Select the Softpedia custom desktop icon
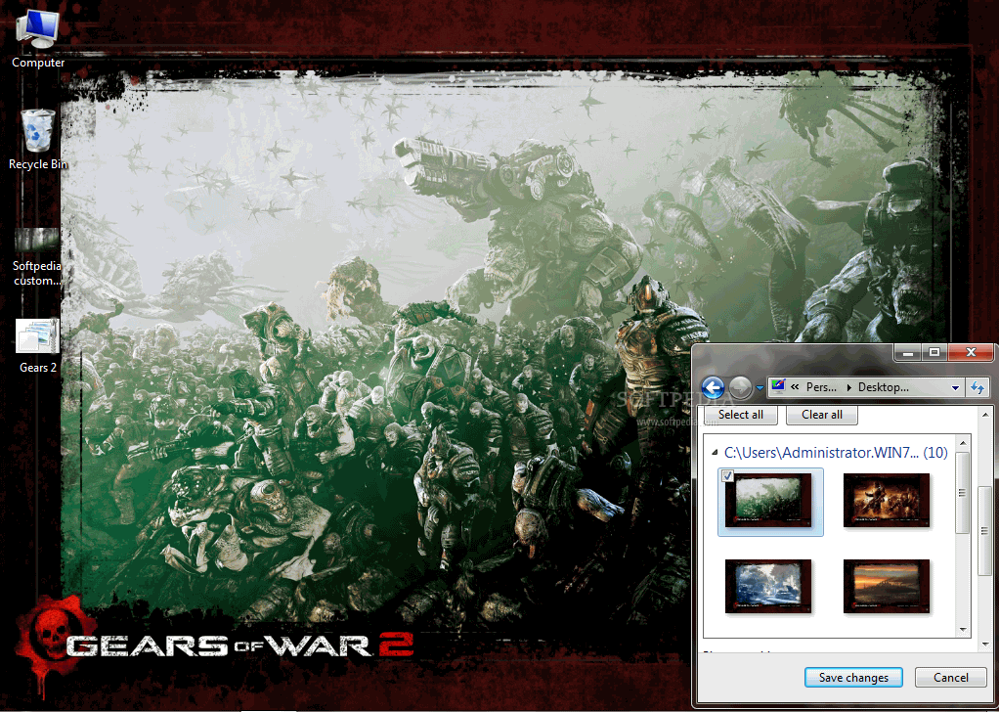 [37, 257]
